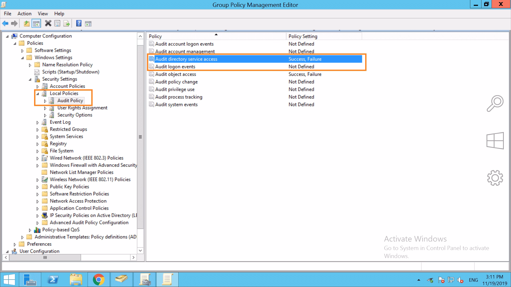Viewport: 511px width, 287px height.
Task: Click the horizontal scrollbar in the tree pane
Action: [x=45, y=257]
